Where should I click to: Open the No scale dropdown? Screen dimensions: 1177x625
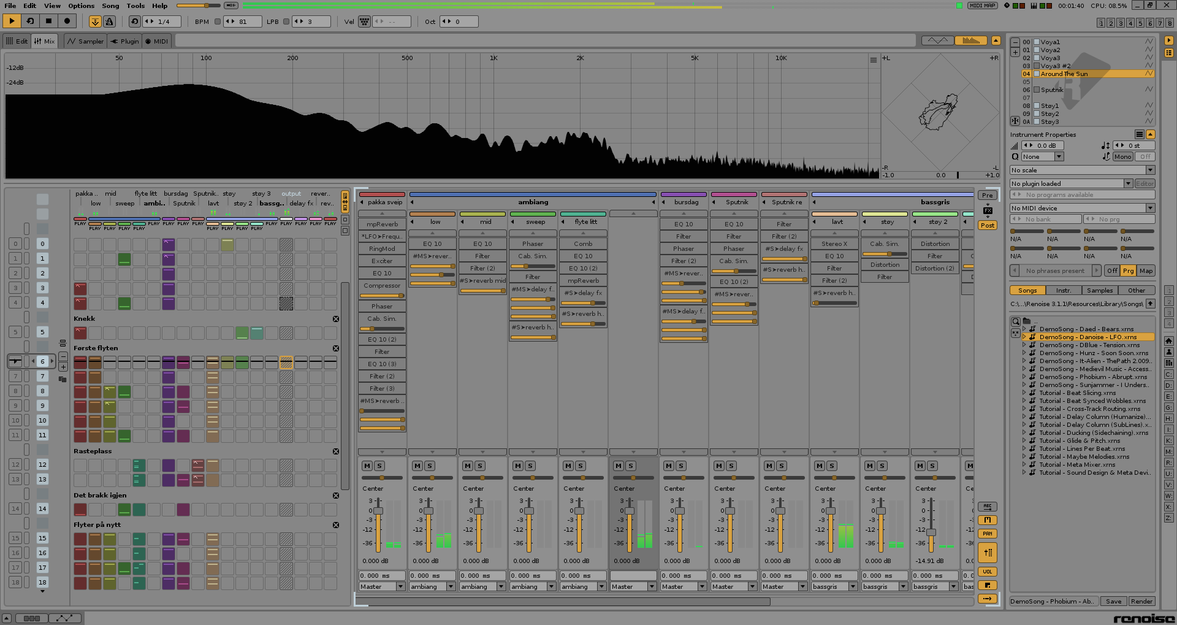click(1083, 171)
